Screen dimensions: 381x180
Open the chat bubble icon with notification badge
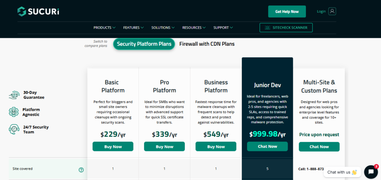click(x=371, y=172)
